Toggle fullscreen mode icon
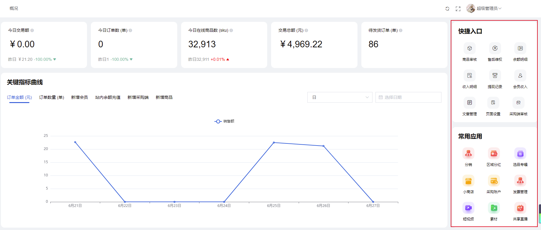 458,9
